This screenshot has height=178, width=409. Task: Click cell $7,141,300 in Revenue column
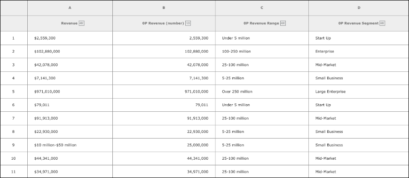click(x=70, y=78)
